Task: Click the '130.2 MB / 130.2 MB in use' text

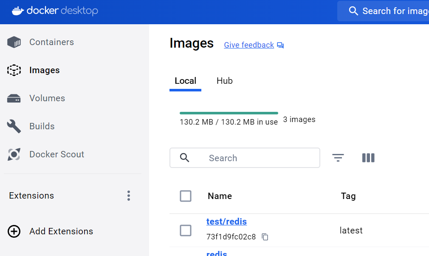Action: coord(229,122)
